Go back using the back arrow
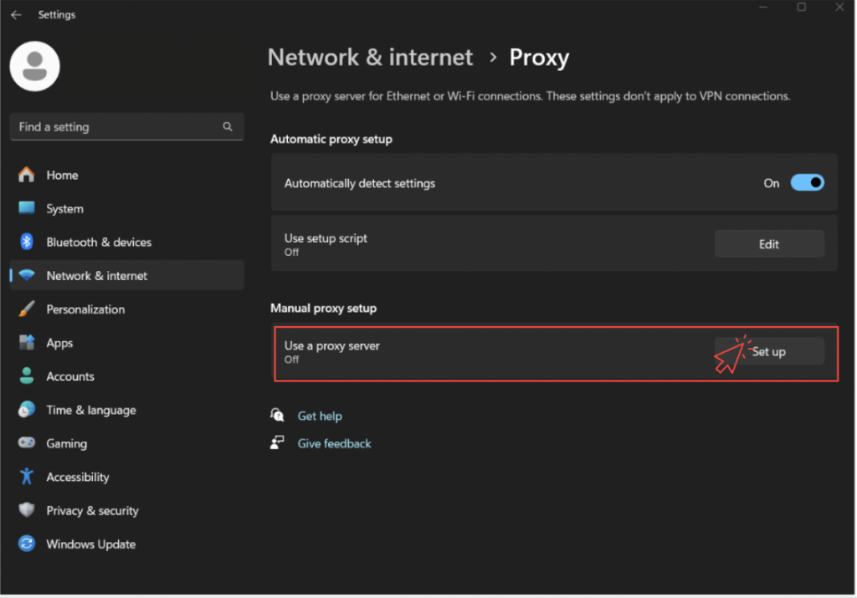The width and height of the screenshot is (857, 598). pos(16,15)
